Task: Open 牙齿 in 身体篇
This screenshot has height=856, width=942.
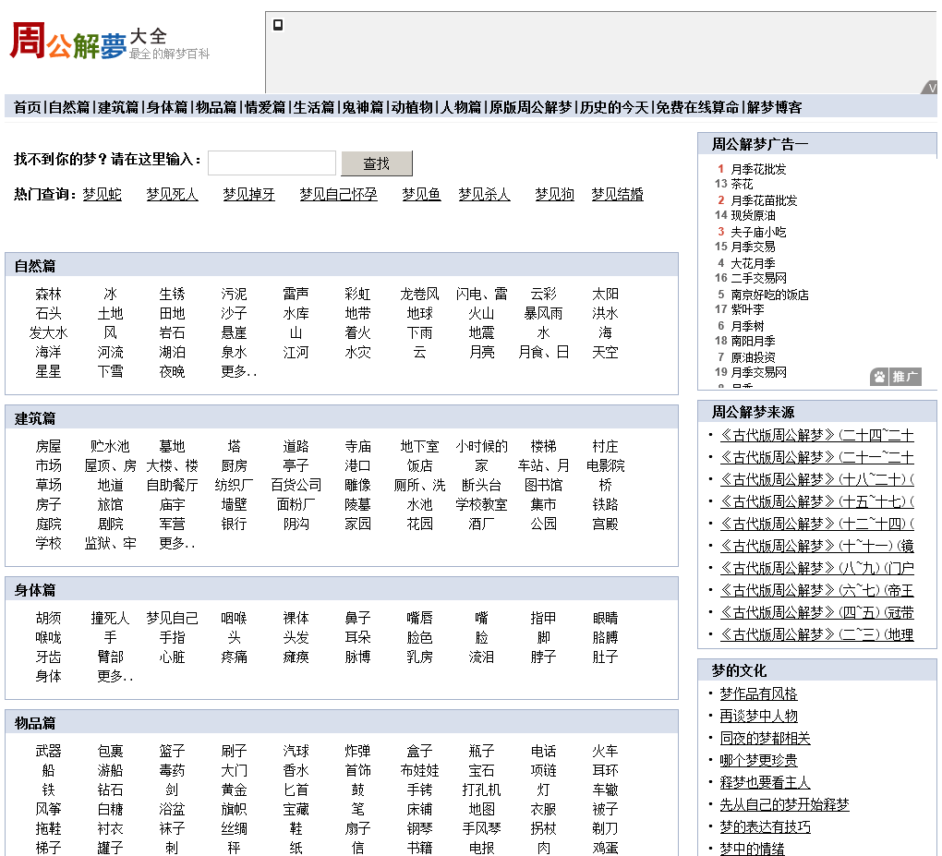Action: point(49,657)
